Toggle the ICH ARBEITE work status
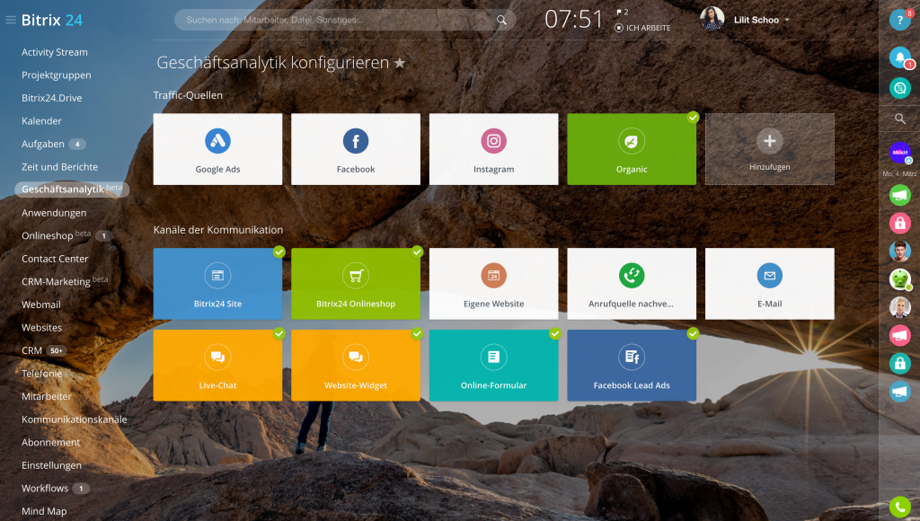The image size is (920, 521). (642, 28)
